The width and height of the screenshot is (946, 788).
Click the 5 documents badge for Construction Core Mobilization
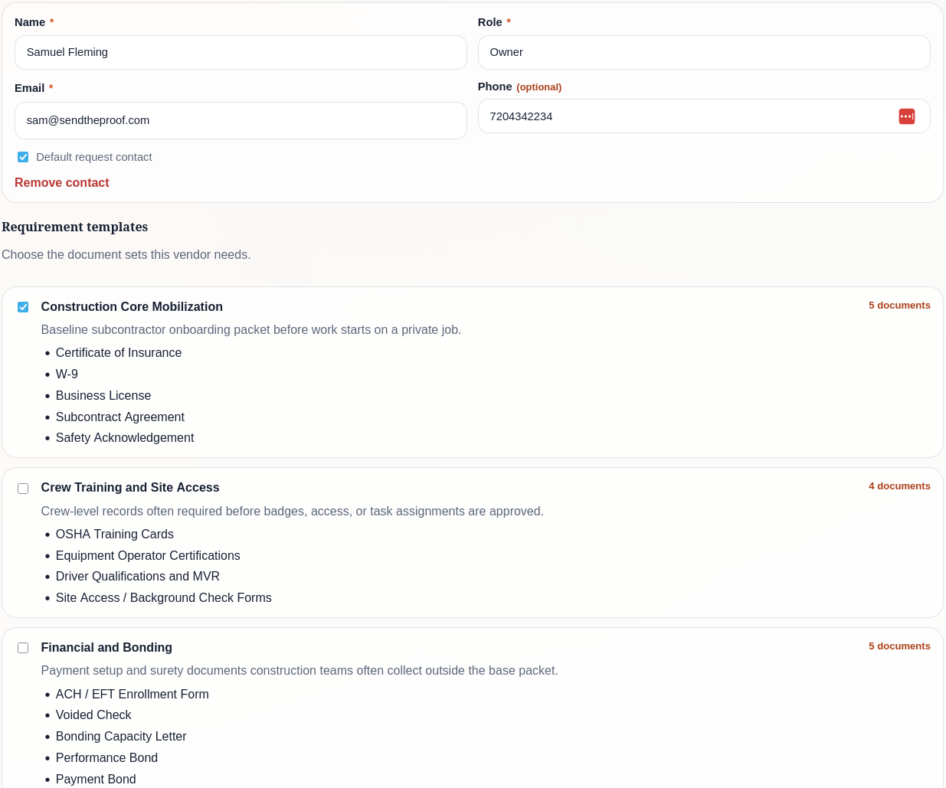(x=899, y=305)
